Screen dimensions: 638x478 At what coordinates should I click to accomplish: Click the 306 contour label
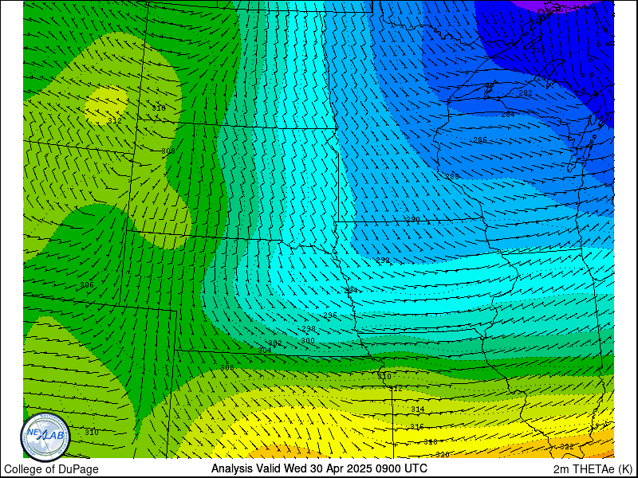87,285
